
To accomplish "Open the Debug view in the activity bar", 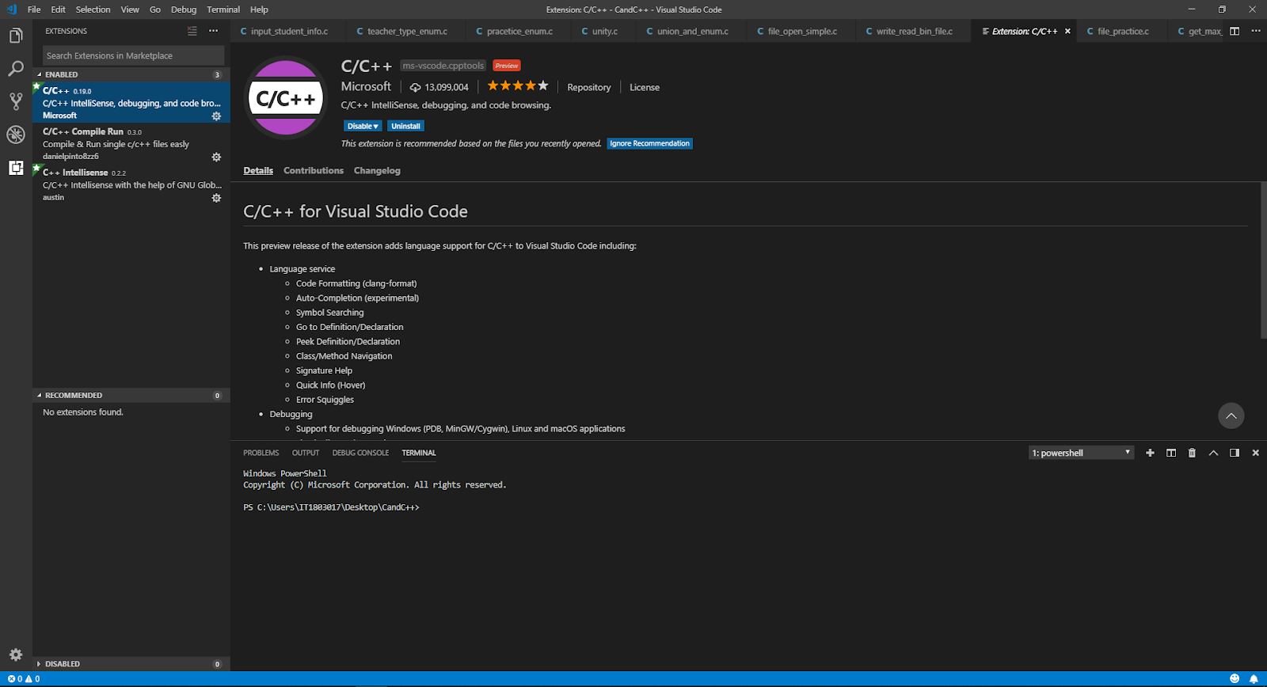I will coord(16,135).
